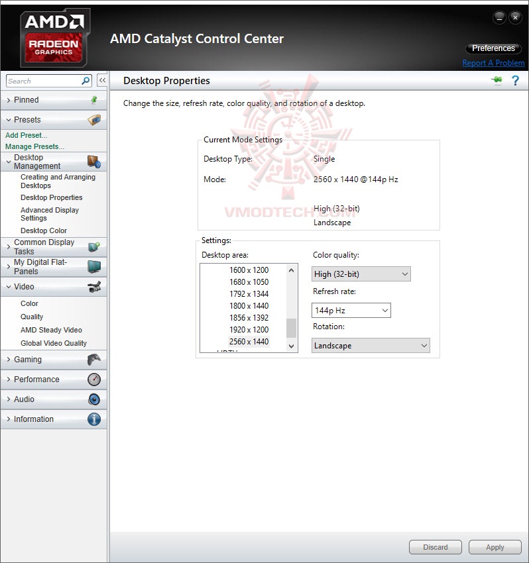Click the Gaming controller icon
529x563 pixels.
coord(94,360)
